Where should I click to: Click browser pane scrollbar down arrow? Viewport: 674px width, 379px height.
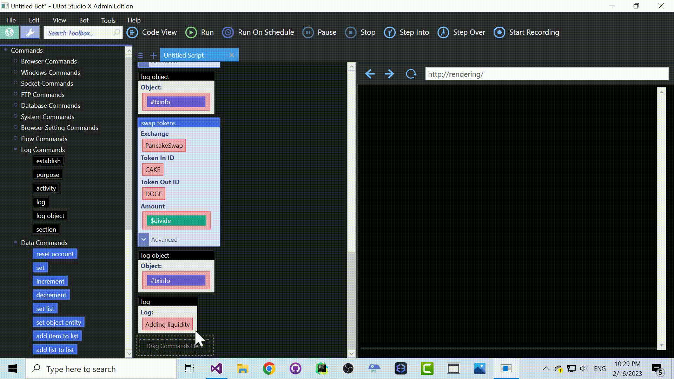(661, 346)
